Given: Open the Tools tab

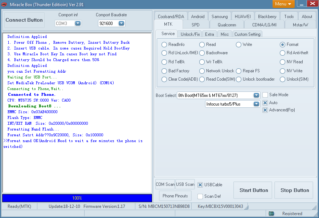Looking at the screenshot, I should tap(289, 16).
